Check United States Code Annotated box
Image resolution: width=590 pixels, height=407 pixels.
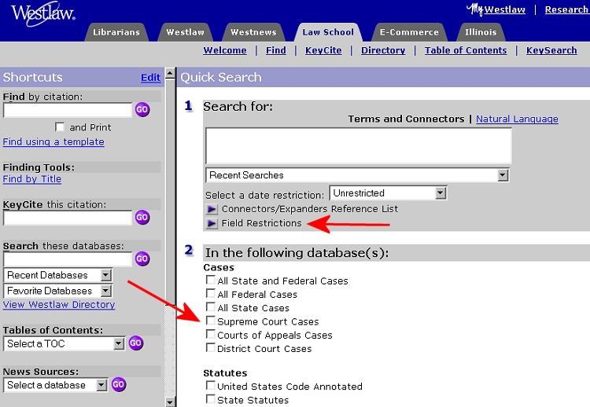tap(211, 386)
